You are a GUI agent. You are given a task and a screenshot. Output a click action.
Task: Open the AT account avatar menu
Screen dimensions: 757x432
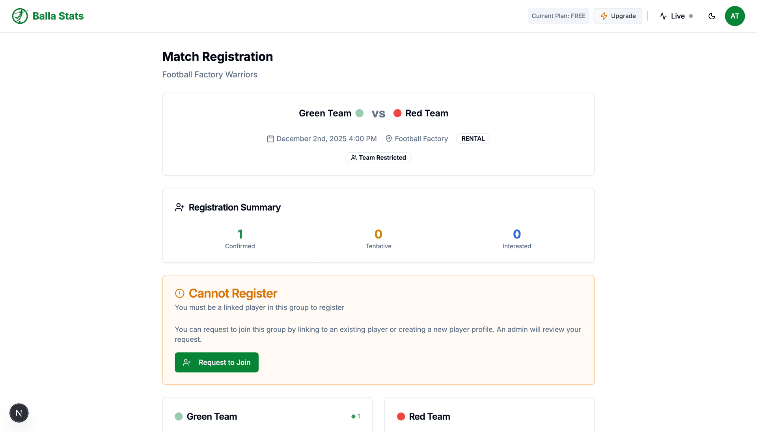735,16
